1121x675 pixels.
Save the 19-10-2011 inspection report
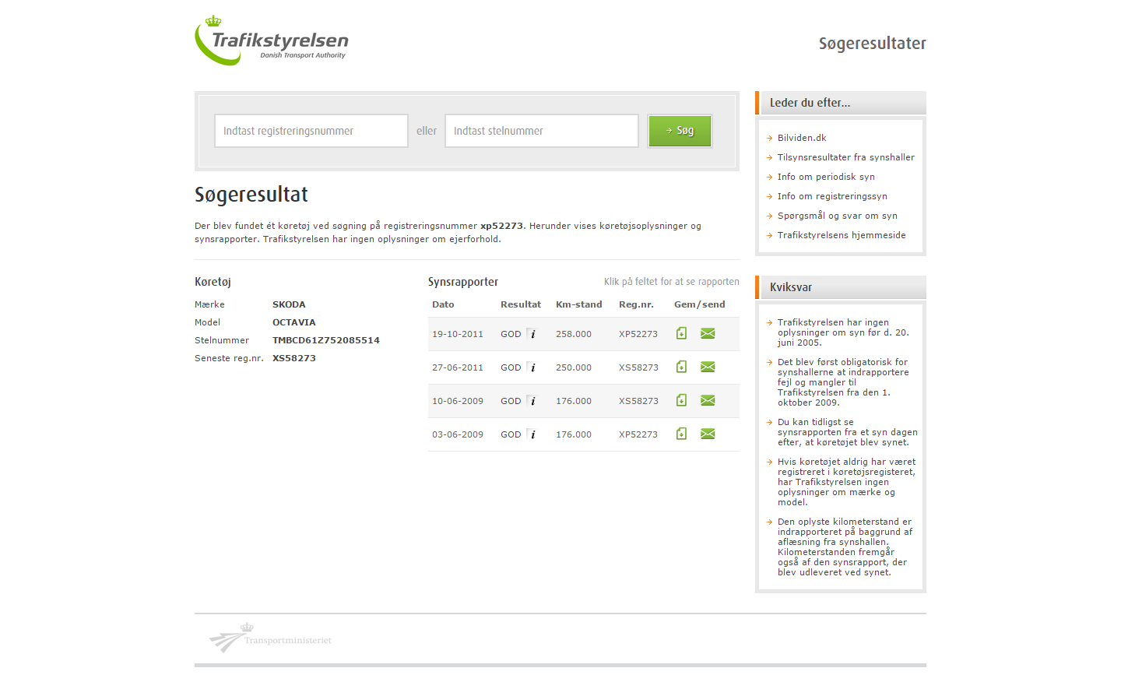(681, 333)
